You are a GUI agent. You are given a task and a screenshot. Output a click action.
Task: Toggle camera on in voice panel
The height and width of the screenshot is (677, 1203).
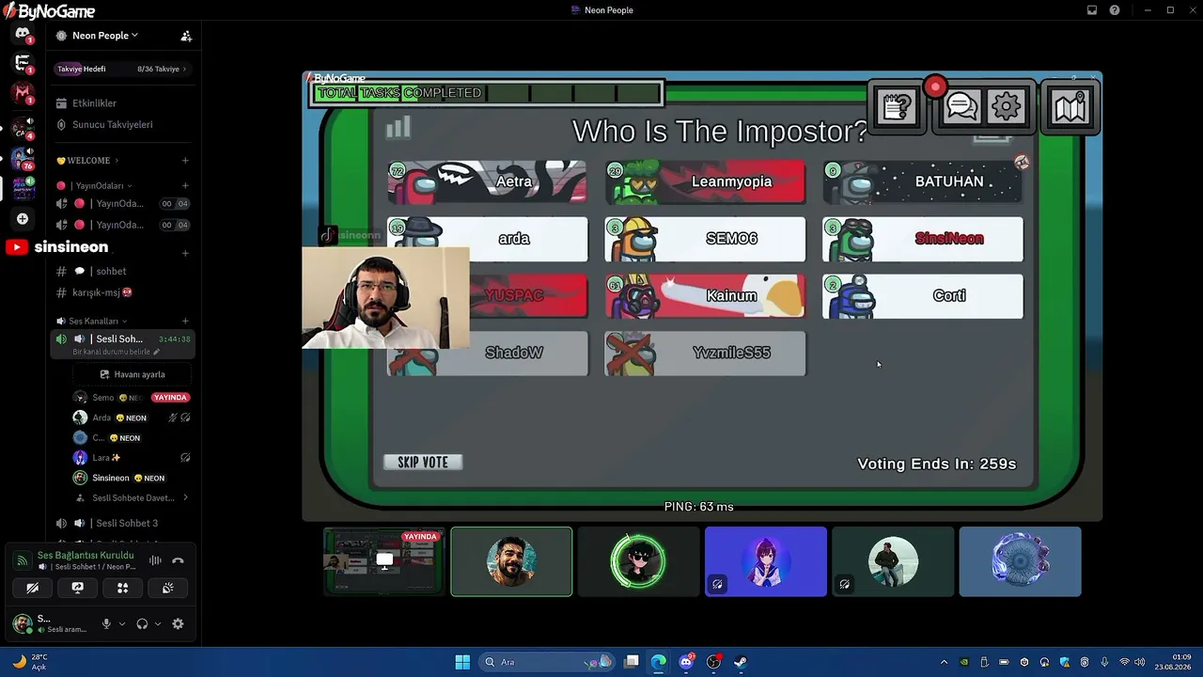pos(32,588)
